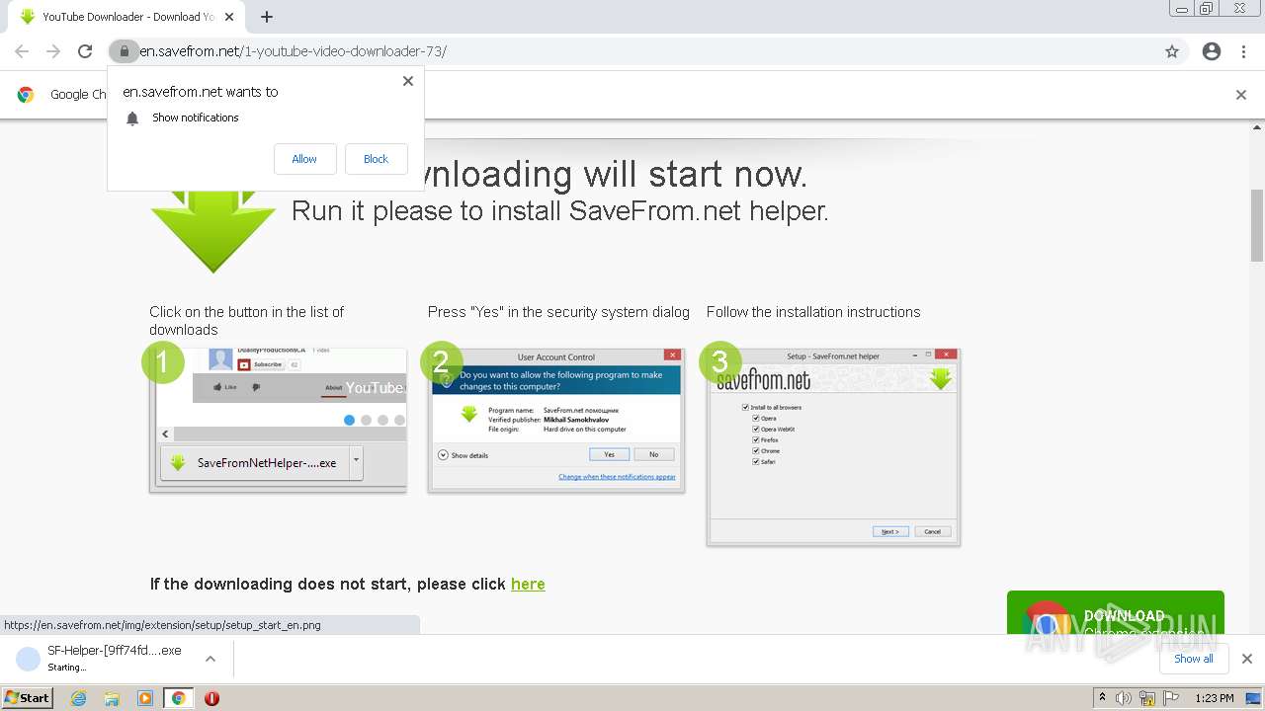1265x711 pixels.
Task: Click the notification bell icon in popup
Action: (x=132, y=118)
